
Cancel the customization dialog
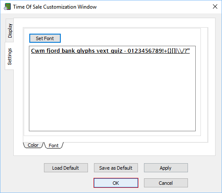pyautogui.click(x=166, y=183)
